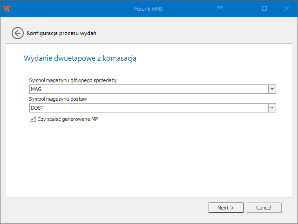Screen dimensions: 298x224
Task: Toggle the 'Czy scalać generowane MP' checkbox
Action: click(33, 119)
